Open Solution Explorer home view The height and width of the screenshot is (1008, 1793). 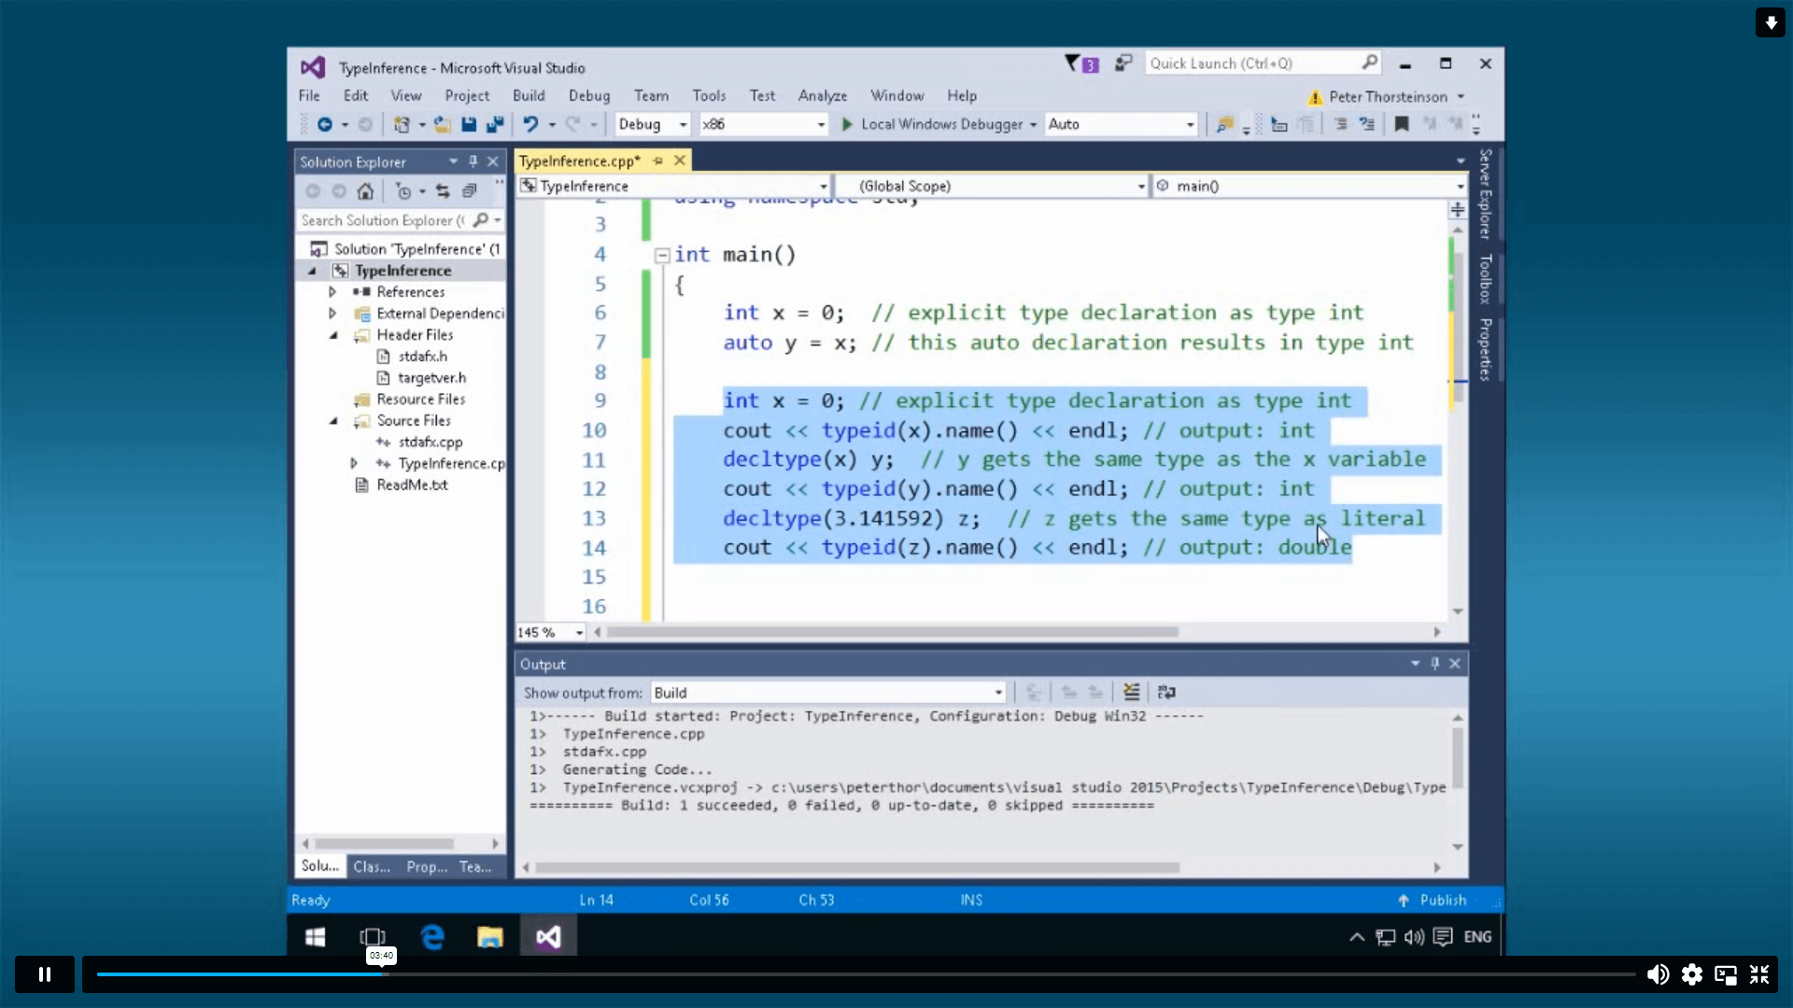pyautogui.click(x=365, y=190)
